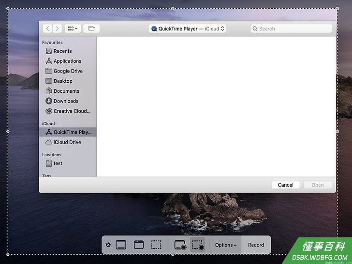Create a new folder
352x264 pixels.
pyautogui.click(x=91, y=29)
